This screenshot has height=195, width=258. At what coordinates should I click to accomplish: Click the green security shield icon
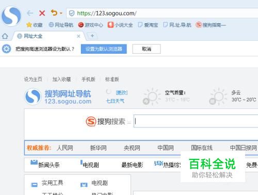pos(72,13)
